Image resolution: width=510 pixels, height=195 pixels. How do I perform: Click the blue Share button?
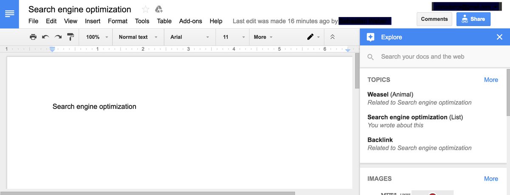point(473,19)
